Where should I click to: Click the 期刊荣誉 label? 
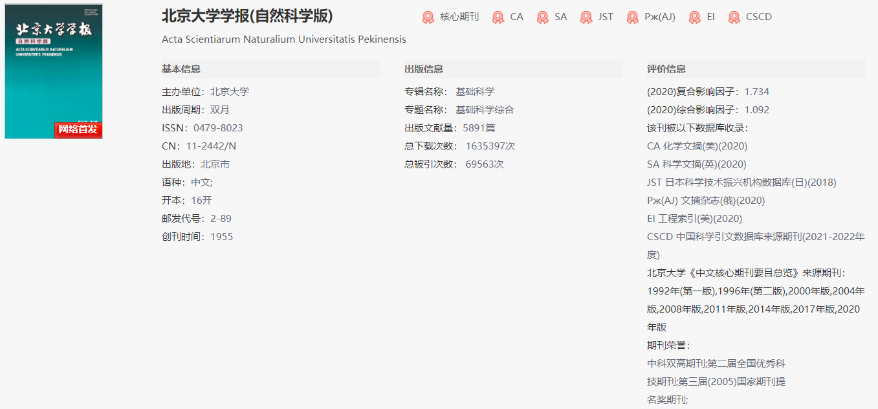pos(668,346)
